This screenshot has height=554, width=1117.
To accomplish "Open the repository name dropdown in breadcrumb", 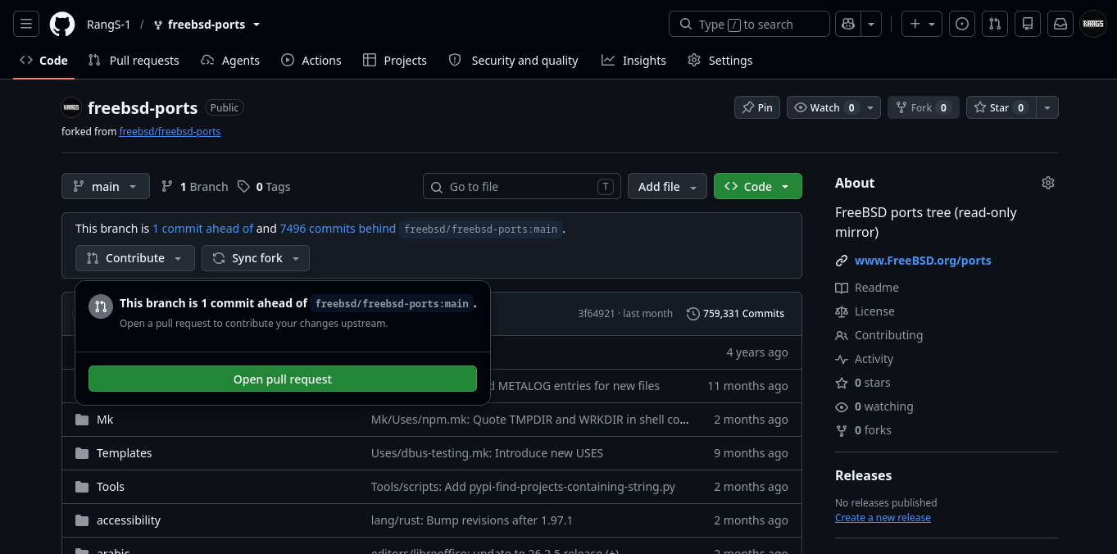I will [257, 25].
